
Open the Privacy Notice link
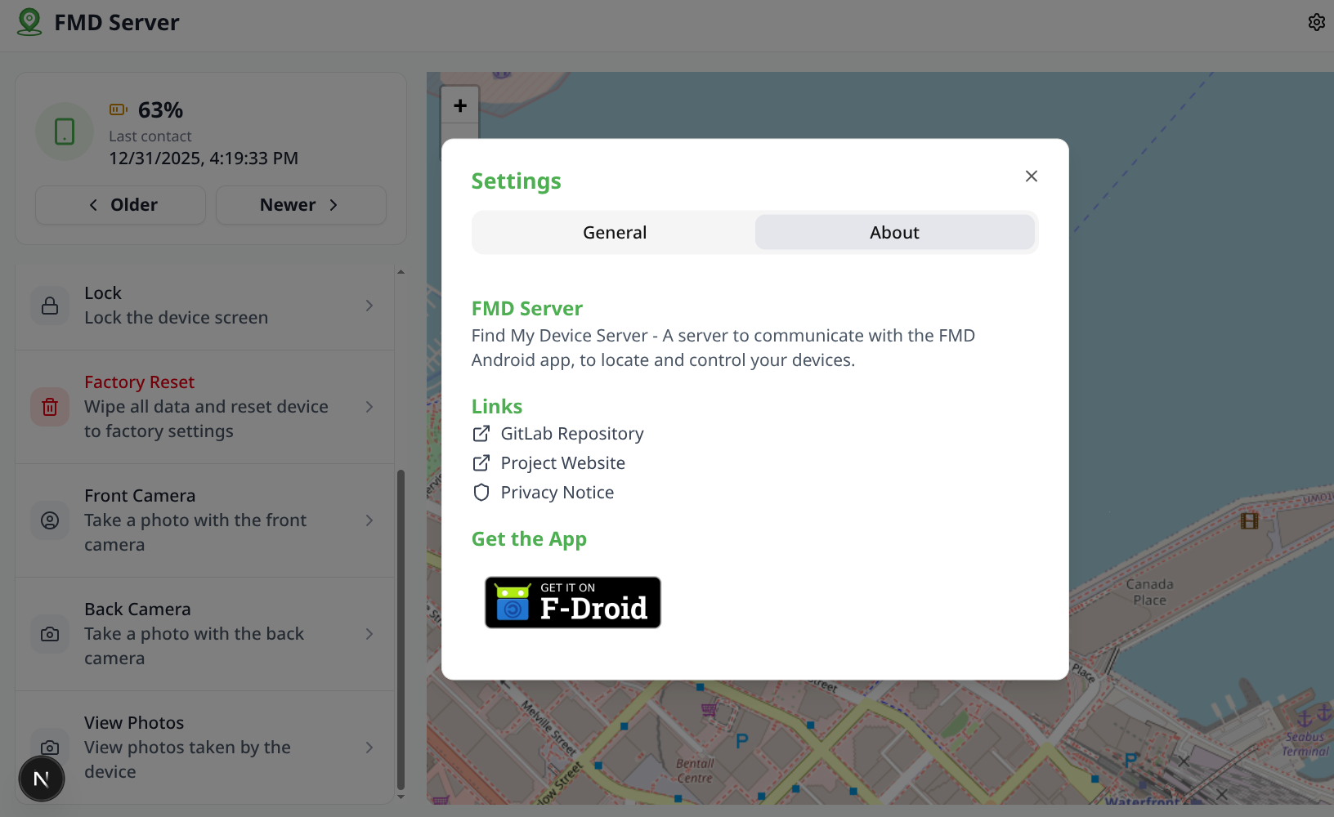(x=557, y=493)
